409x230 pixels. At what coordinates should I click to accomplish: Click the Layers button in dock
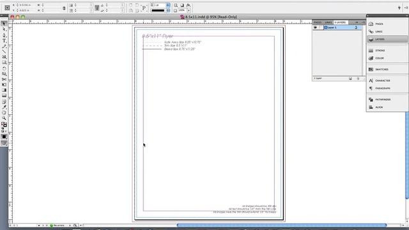(x=387, y=39)
